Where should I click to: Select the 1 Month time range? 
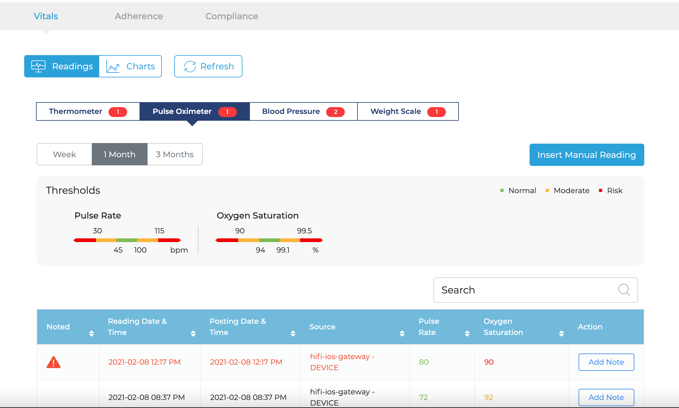(x=119, y=154)
